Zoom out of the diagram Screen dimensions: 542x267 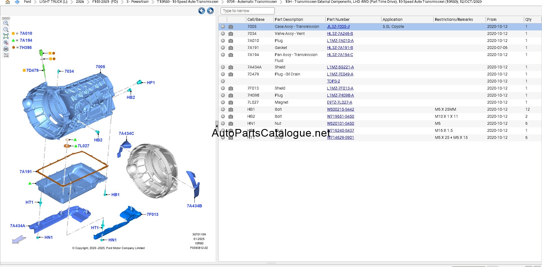pos(6,30)
